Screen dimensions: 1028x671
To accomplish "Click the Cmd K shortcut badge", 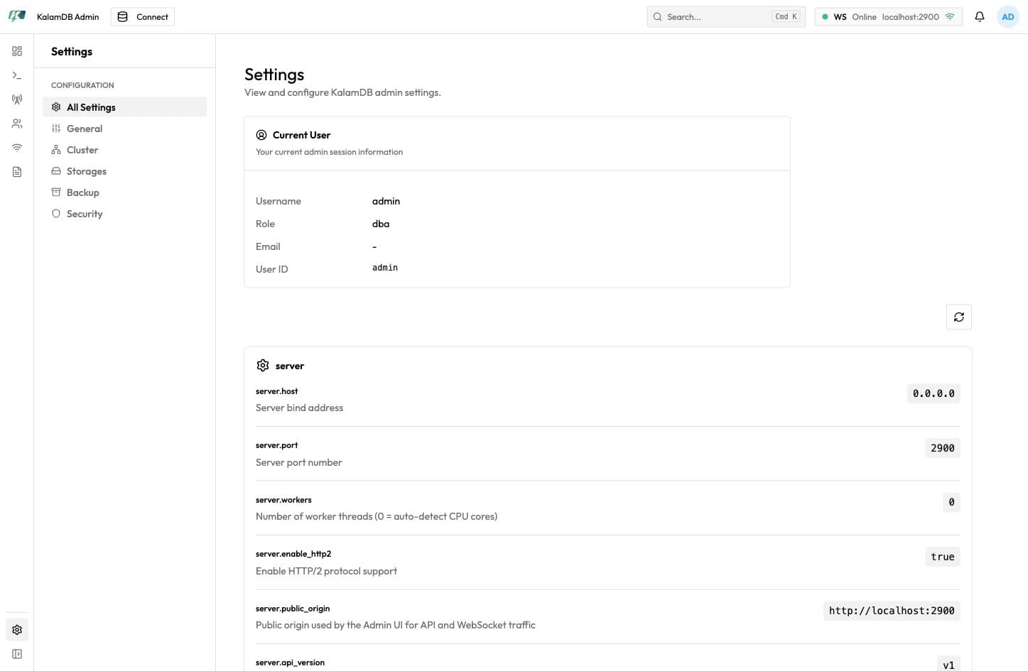I will pyautogui.click(x=786, y=16).
